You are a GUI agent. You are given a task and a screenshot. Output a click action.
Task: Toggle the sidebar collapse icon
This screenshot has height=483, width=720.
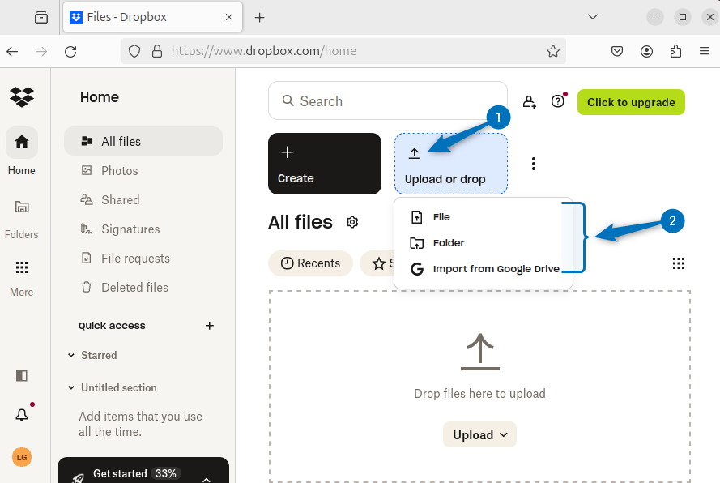pyautogui.click(x=22, y=376)
